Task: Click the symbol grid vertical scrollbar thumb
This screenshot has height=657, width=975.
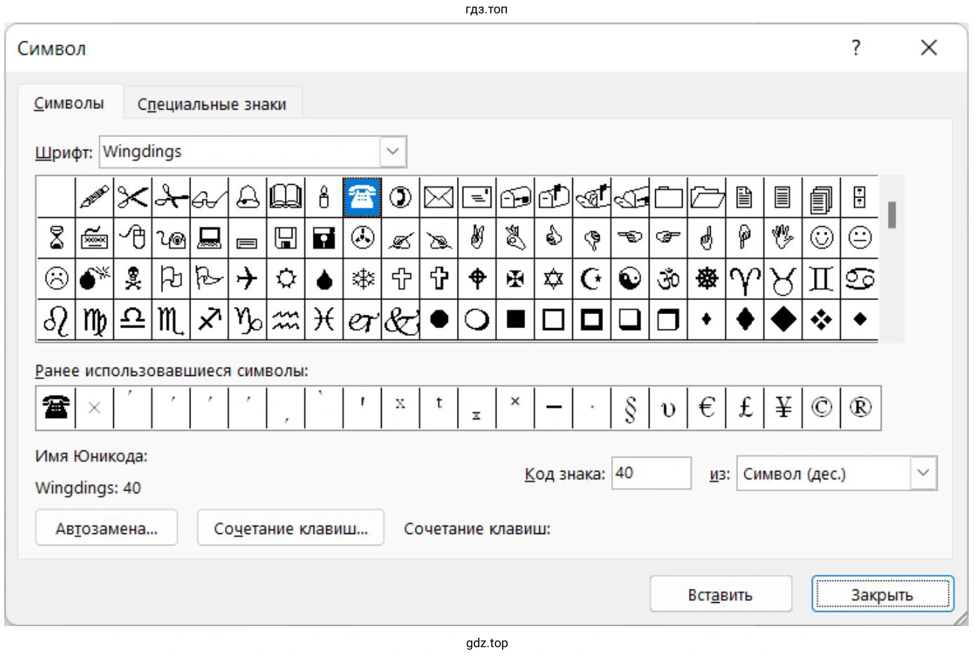Action: click(x=891, y=215)
